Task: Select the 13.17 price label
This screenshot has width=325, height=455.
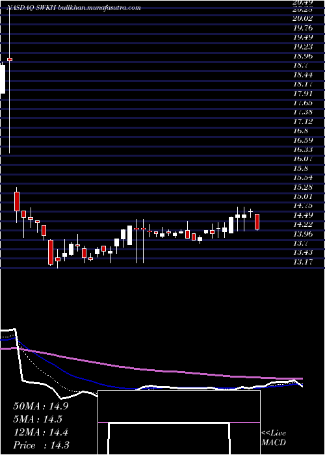Action: coord(304,262)
